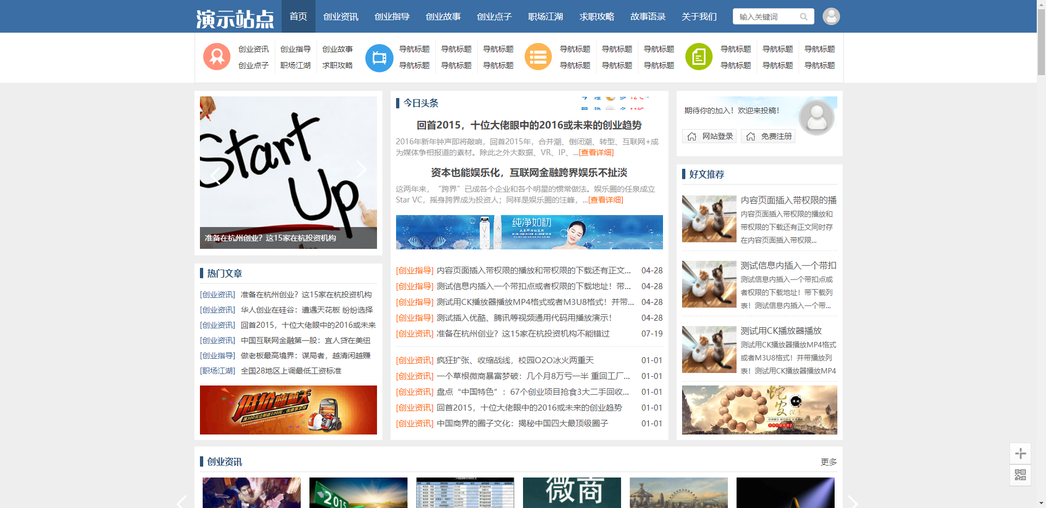Click the page vertical scrollbar
This screenshot has height=508, width=1046.
pyautogui.click(x=1041, y=41)
